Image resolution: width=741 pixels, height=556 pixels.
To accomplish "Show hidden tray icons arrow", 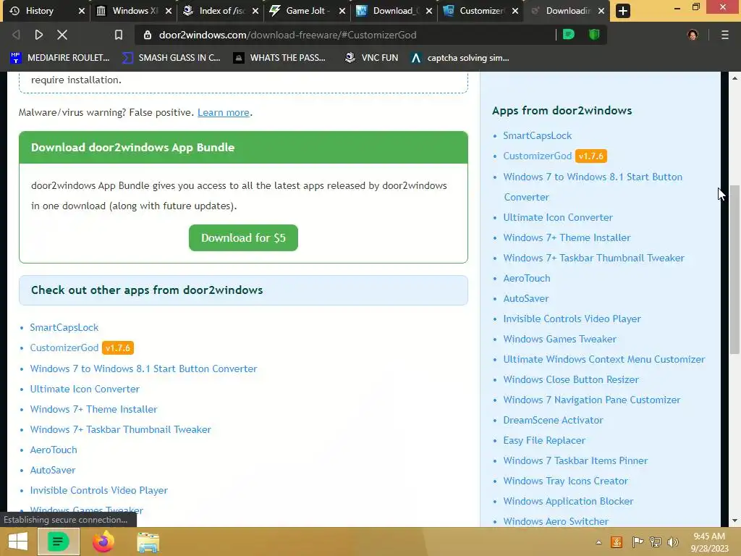I will tap(598, 542).
